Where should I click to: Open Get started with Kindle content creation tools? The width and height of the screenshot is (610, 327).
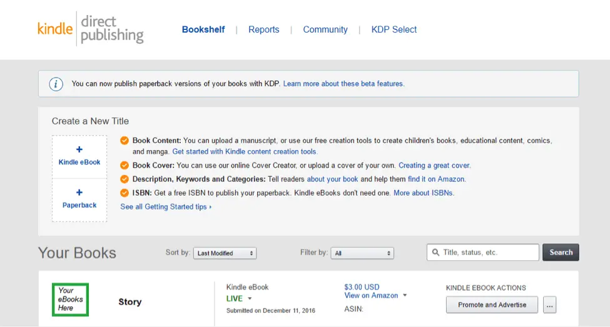coord(245,152)
